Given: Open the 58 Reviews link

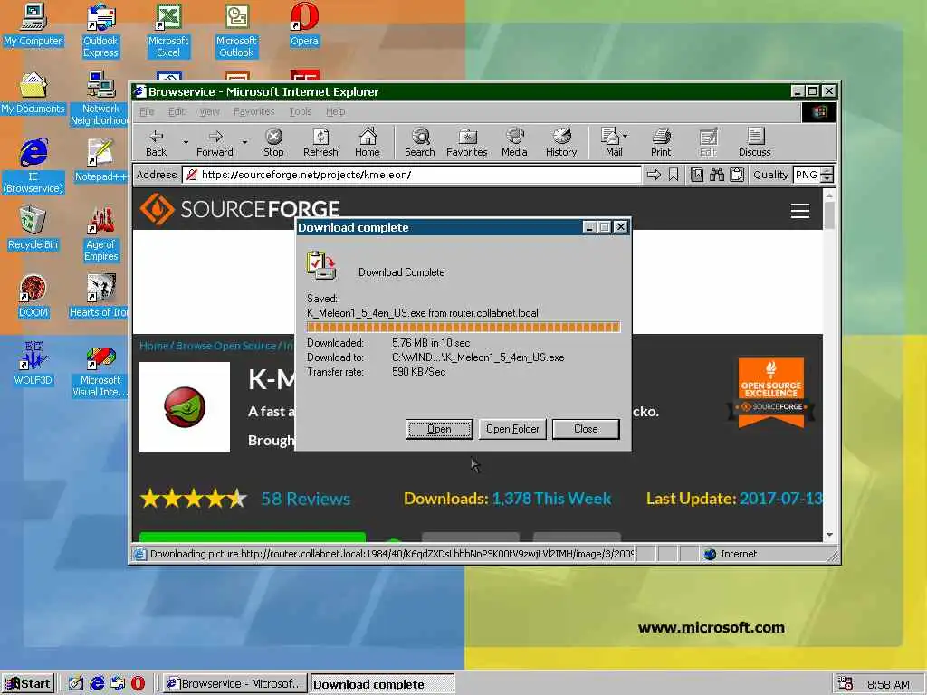Looking at the screenshot, I should coord(306,499).
